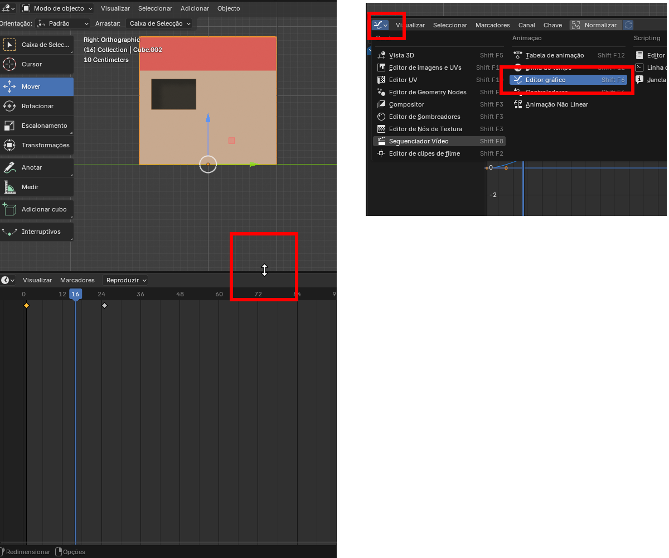
Task: Activate the Mover tool
Action: (x=37, y=86)
